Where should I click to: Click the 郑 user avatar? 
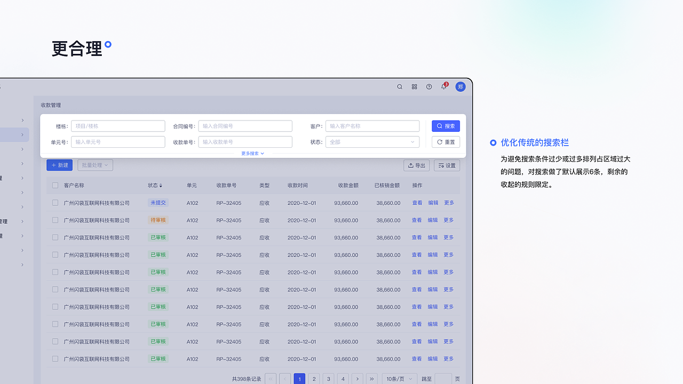tap(460, 86)
